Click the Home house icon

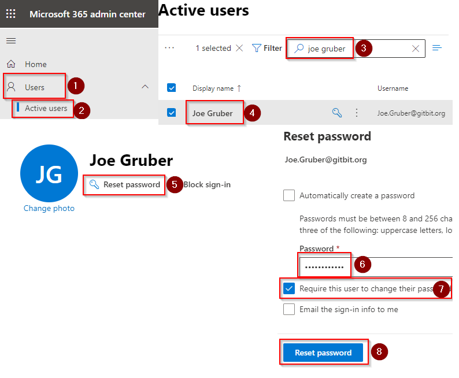pyautogui.click(x=11, y=64)
